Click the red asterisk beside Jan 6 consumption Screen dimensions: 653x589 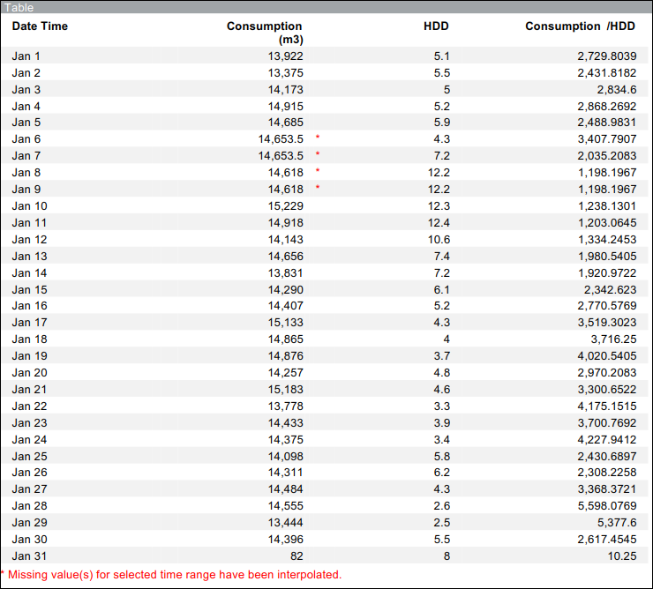(x=318, y=138)
